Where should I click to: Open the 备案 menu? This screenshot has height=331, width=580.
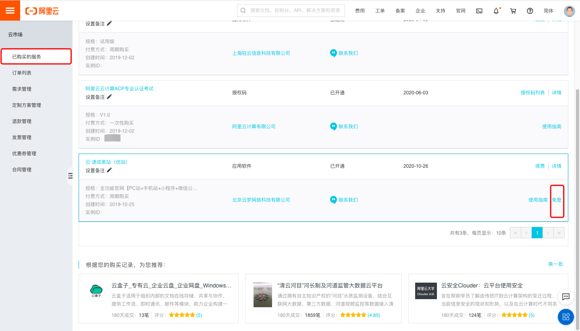400,11
